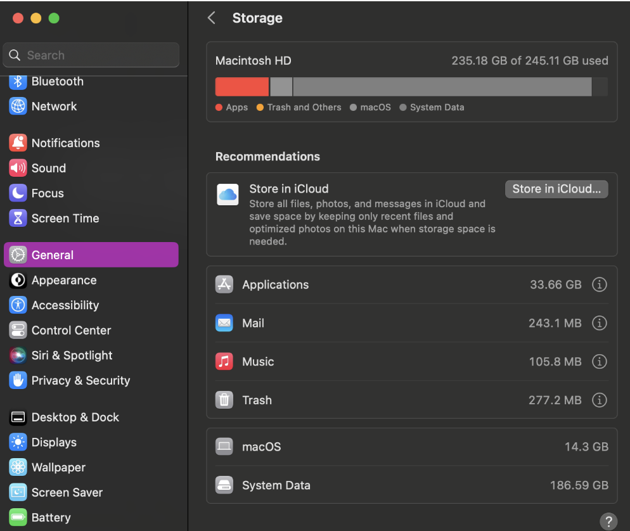Click the macOS storage row
This screenshot has width=630, height=531.
point(411,447)
